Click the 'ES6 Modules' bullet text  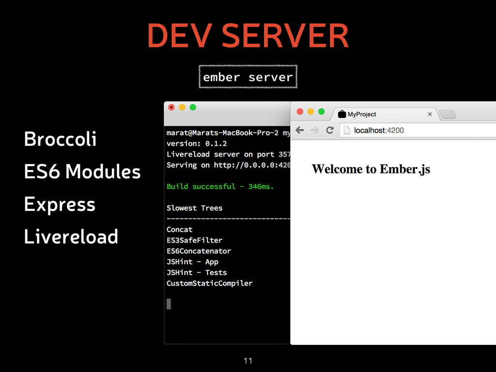point(82,171)
